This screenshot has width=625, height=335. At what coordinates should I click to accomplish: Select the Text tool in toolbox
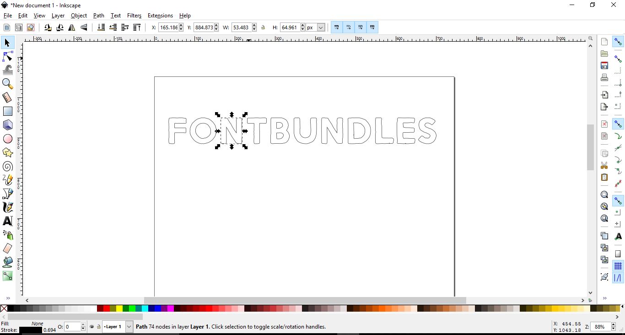click(x=7, y=221)
